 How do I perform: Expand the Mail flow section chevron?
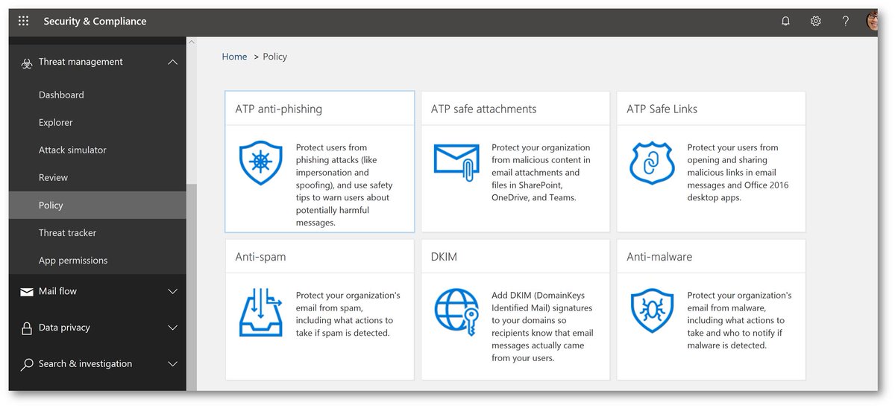click(x=172, y=291)
